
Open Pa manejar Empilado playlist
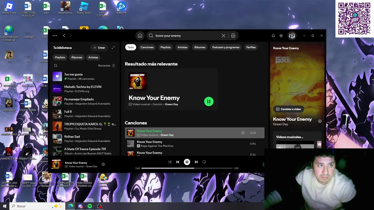point(85,101)
